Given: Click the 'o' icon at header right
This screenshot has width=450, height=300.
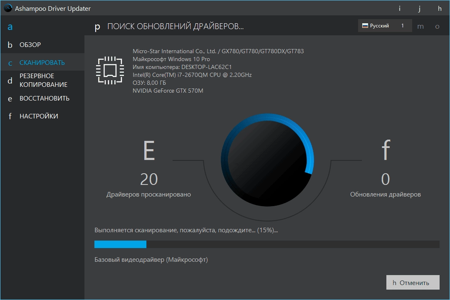Looking at the screenshot, I should pyautogui.click(x=437, y=27).
